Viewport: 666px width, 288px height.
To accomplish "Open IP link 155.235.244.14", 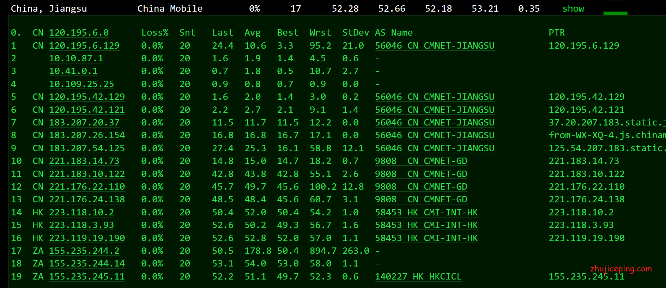I will (x=87, y=264).
